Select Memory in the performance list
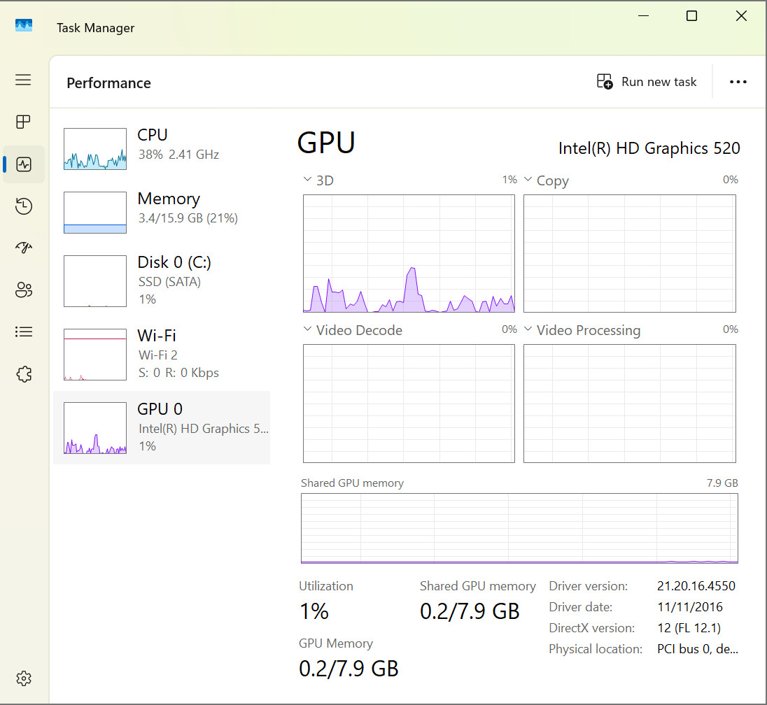 point(162,212)
